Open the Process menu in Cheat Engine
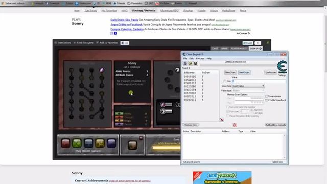The width and height of the screenshot is (327, 184). 200,58
